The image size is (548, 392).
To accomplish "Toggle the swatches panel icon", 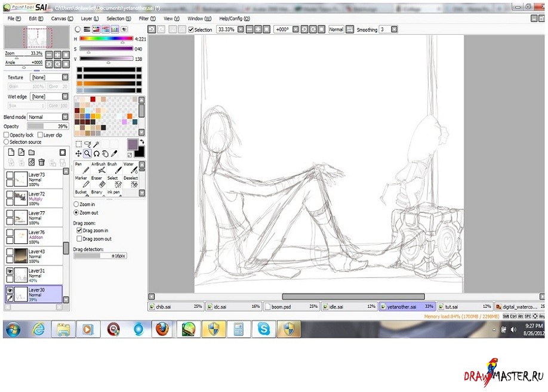I will (x=115, y=29).
